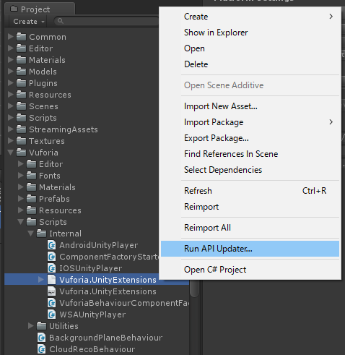Collapse the Vuforia folder arrow

[x=10, y=153]
